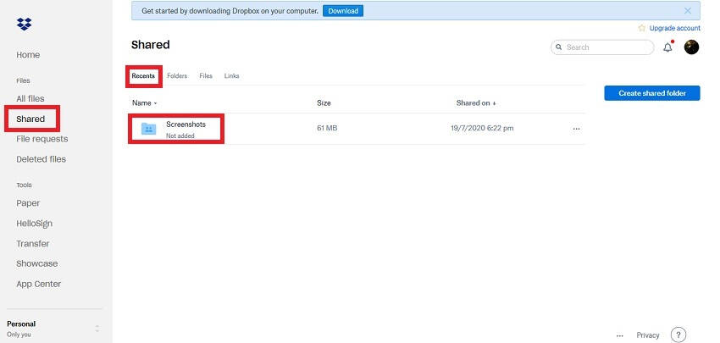This screenshot has height=343, width=720.
Task: Click Create shared folder button
Action: tap(652, 93)
